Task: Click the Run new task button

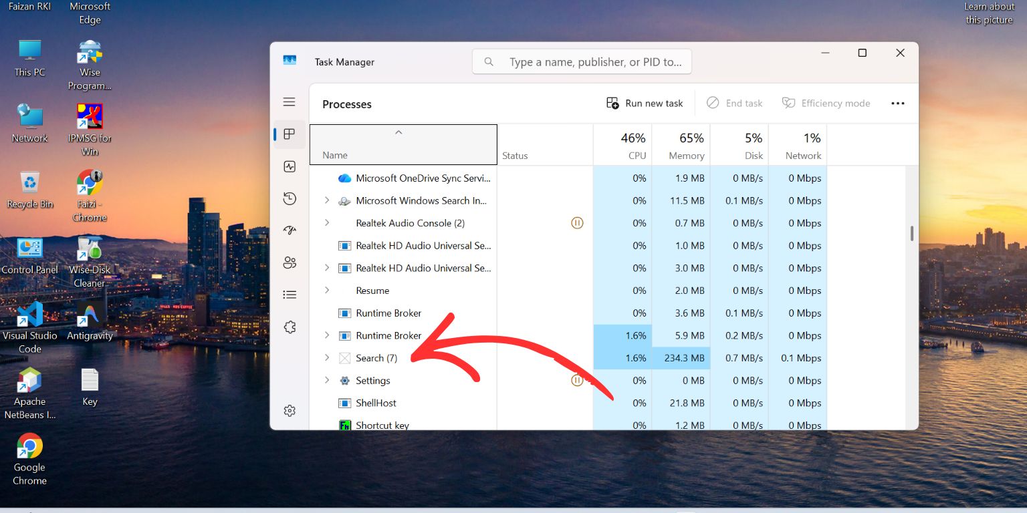Action: [x=644, y=103]
